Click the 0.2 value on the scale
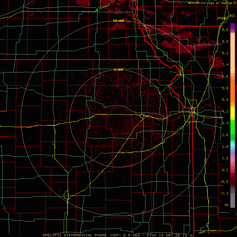This screenshot has height=237, width=237. (x=225, y=170)
